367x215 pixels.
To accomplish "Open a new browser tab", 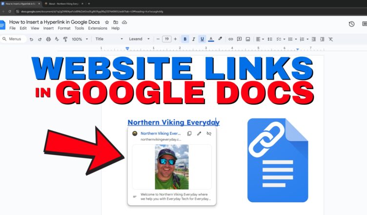I will (x=89, y=4).
